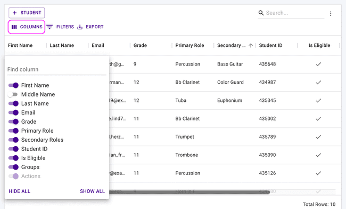346x209 pixels.
Task: Click Hide All columns
Action: pos(19,191)
